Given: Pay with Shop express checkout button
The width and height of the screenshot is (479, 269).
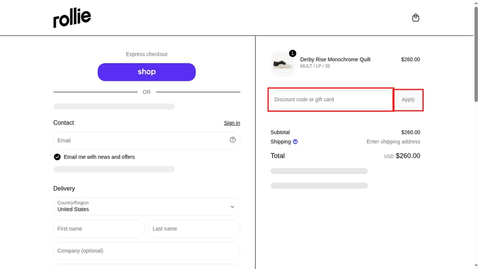Looking at the screenshot, I should tap(147, 72).
